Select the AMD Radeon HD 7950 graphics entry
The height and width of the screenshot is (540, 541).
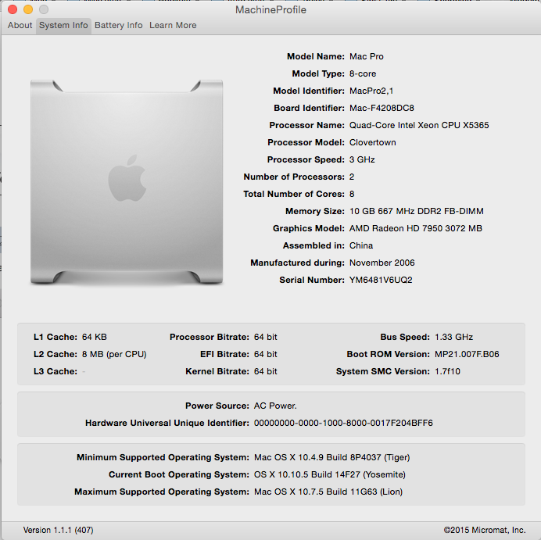tap(415, 228)
